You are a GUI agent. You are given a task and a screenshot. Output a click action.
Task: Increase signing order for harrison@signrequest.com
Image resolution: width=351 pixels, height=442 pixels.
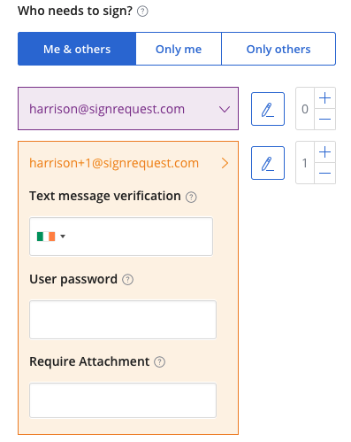324,98
